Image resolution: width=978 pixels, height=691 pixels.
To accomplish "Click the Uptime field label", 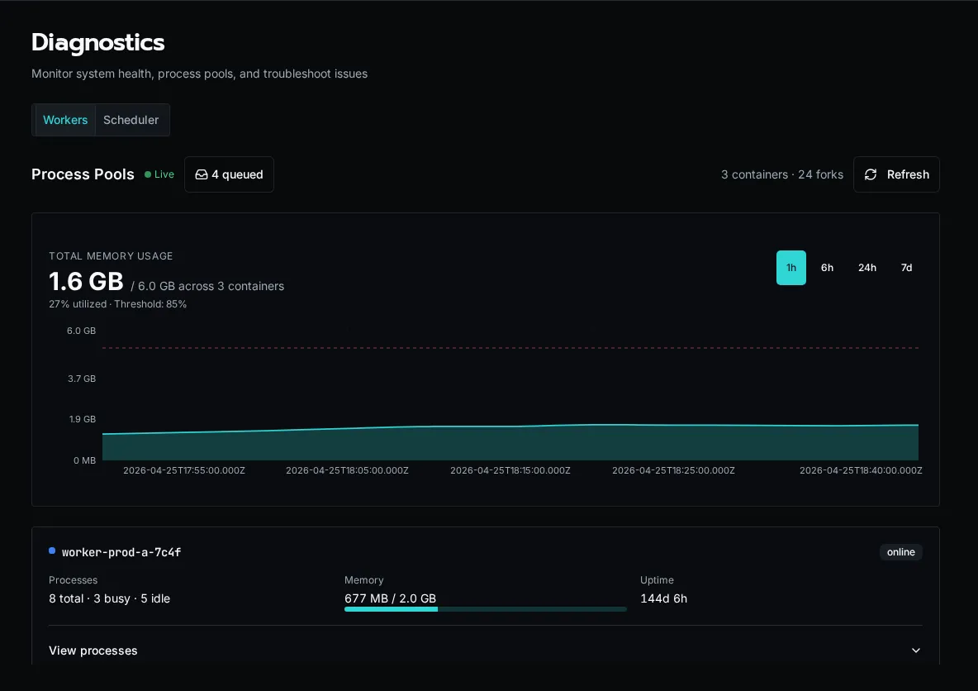I will [657, 580].
